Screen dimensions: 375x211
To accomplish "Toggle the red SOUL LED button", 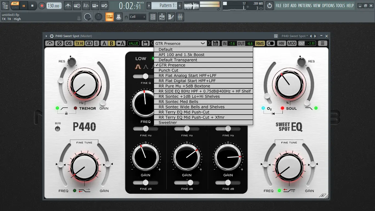I will [x=282, y=108].
